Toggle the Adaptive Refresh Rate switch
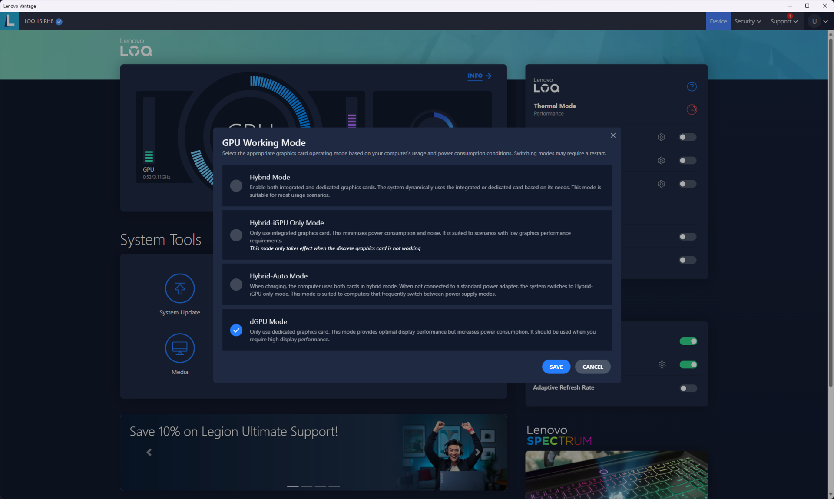834x499 pixels. pos(688,388)
